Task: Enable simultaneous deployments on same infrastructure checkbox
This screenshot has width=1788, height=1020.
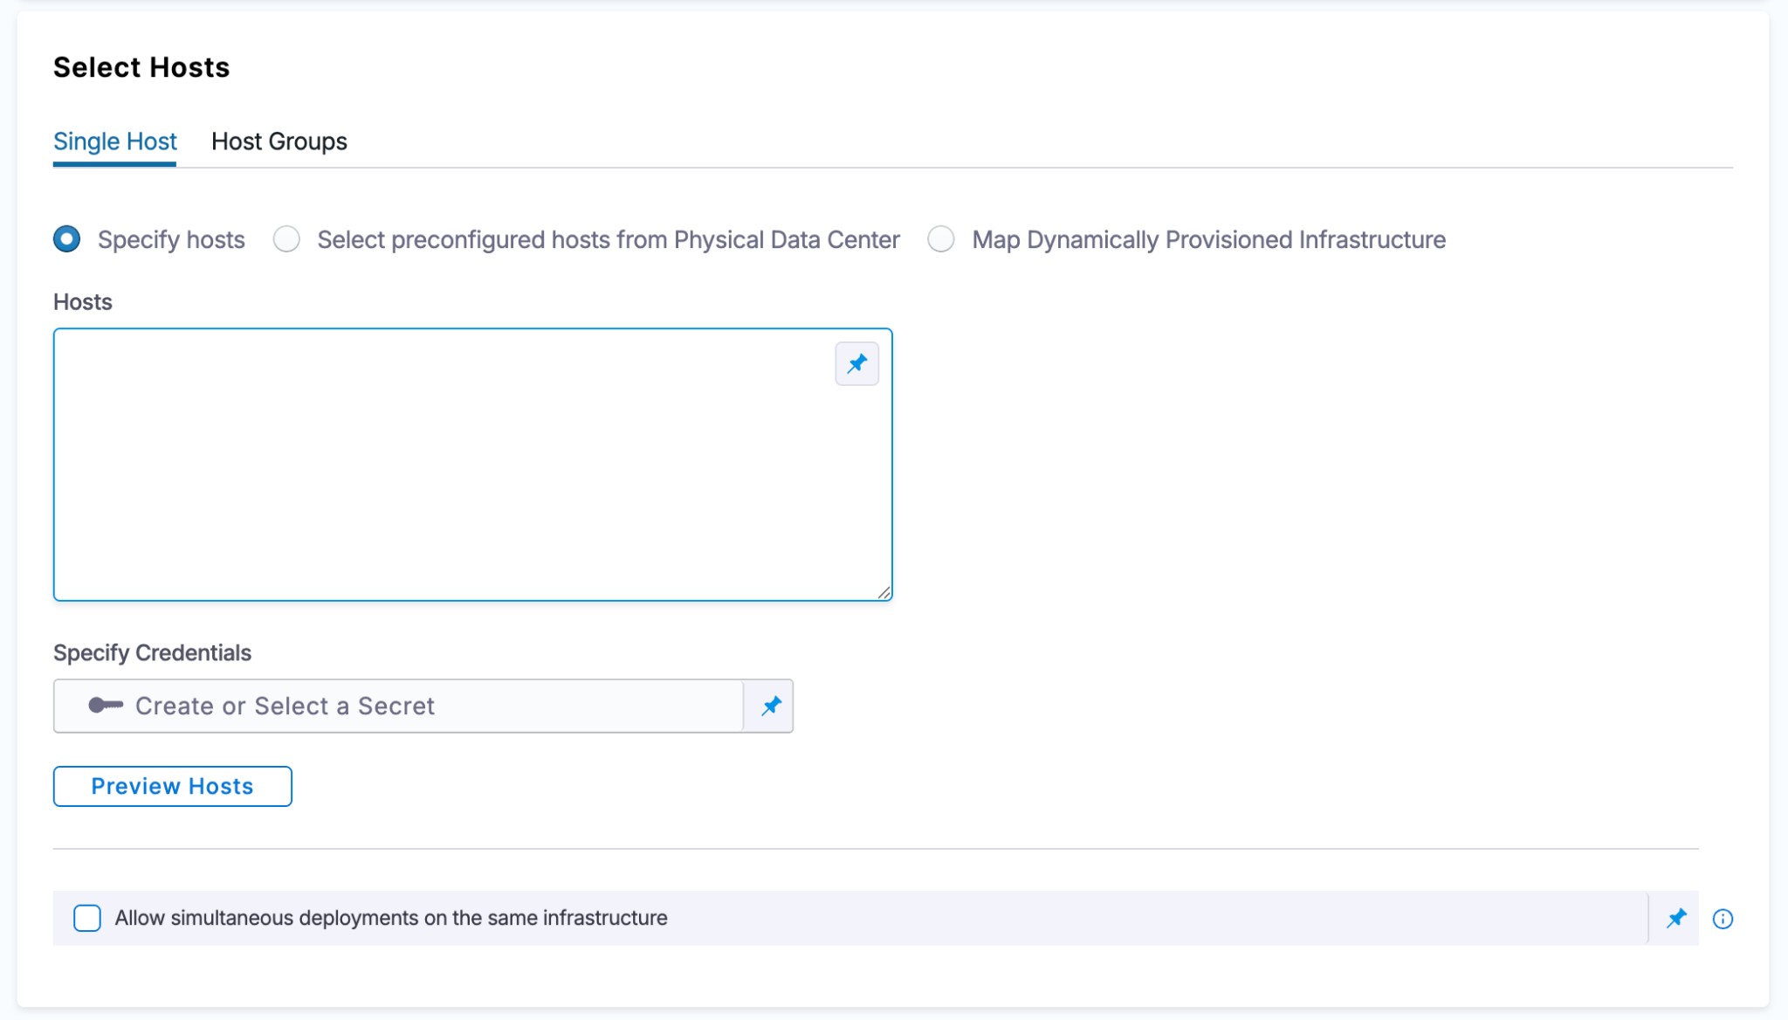Action: click(87, 918)
